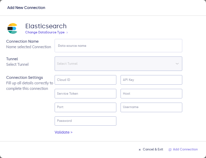This screenshot has width=206, height=158.
Task: Click the Name selected Connection description
Action: click(28, 47)
